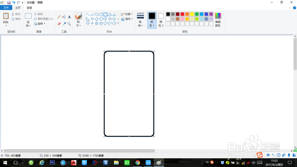Click the Paste clipboard icon
The height and width of the screenshot is (167, 297).
6,16
